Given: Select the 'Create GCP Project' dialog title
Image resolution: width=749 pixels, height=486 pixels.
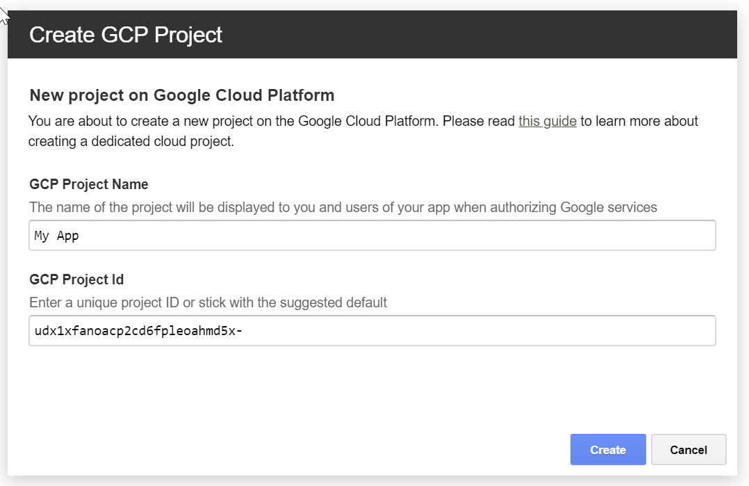Looking at the screenshot, I should pyautogui.click(x=126, y=35).
